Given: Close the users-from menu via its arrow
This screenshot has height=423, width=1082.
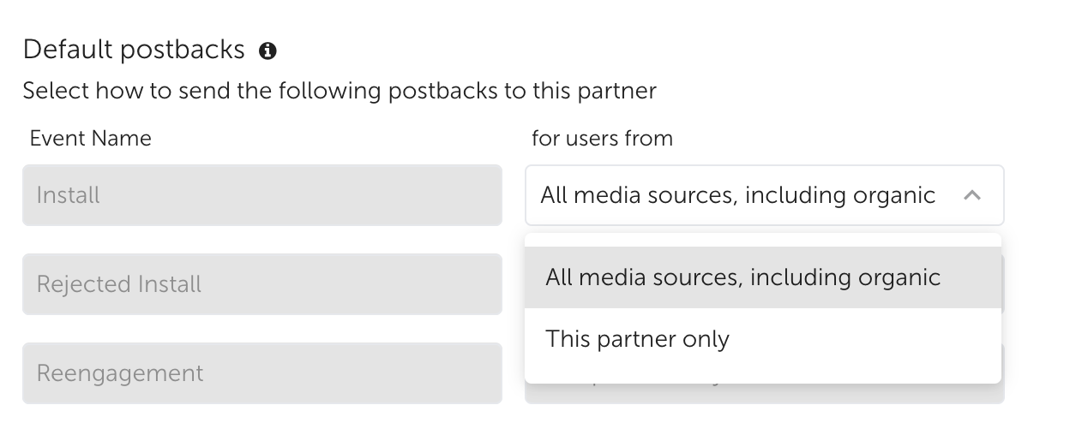Looking at the screenshot, I should [x=971, y=195].
